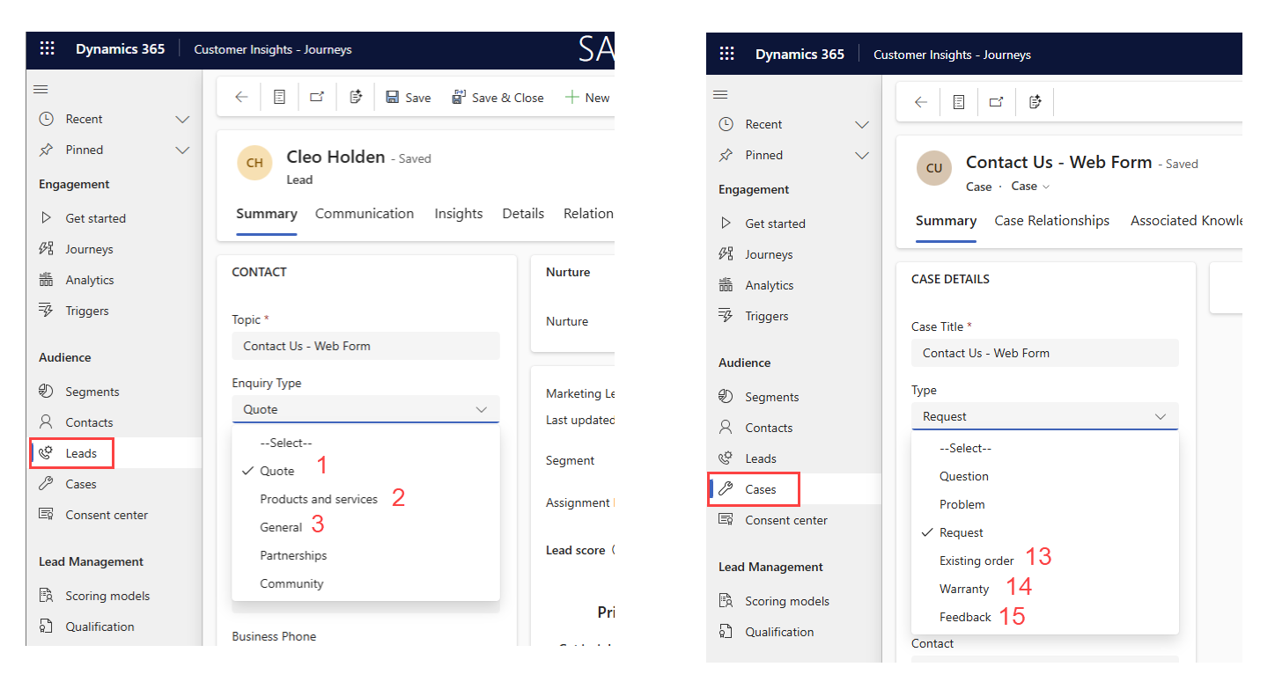Open Cases in left window sidebar
1275x689 pixels.
pos(81,484)
